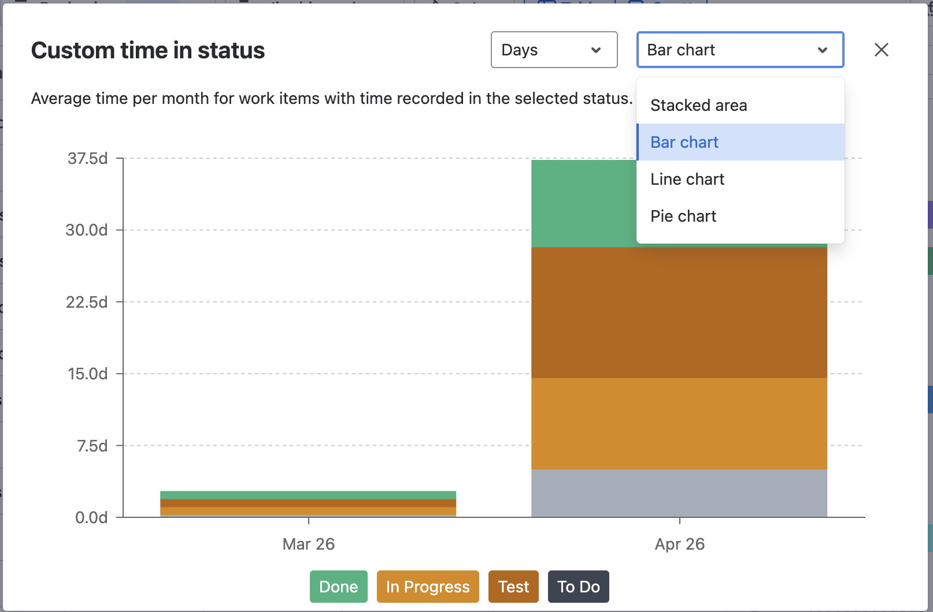The height and width of the screenshot is (612, 933).
Task: Collapse the Bar chart type combo box
Action: click(x=740, y=50)
